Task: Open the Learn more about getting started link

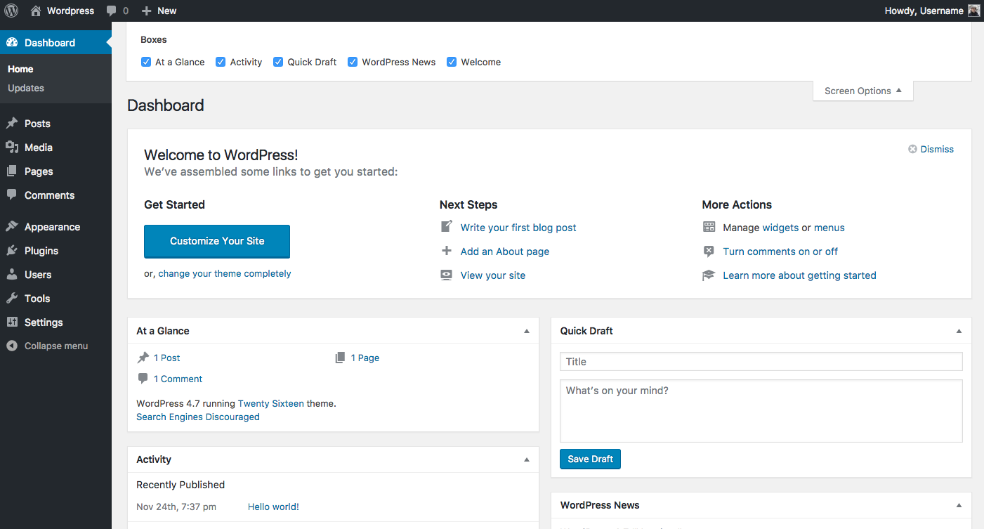Action: click(x=799, y=275)
